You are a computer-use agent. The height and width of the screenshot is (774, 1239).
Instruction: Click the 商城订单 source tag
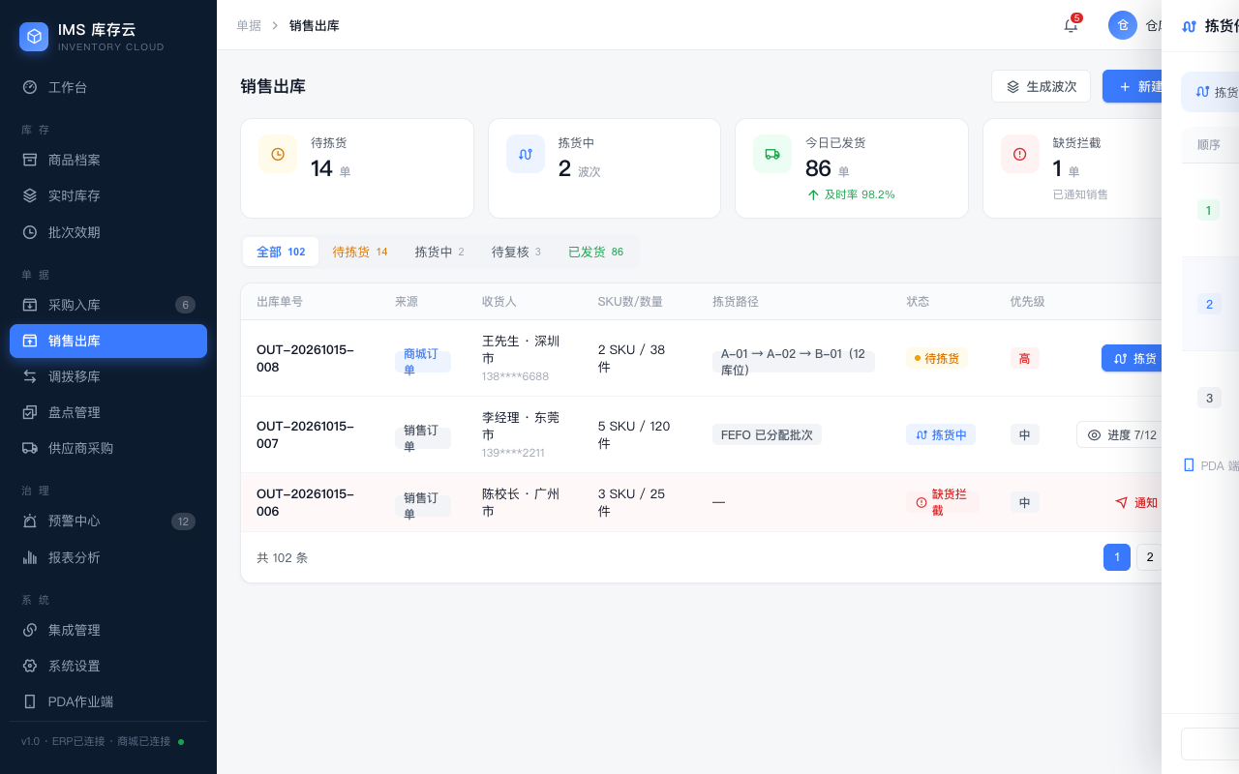[x=423, y=362]
